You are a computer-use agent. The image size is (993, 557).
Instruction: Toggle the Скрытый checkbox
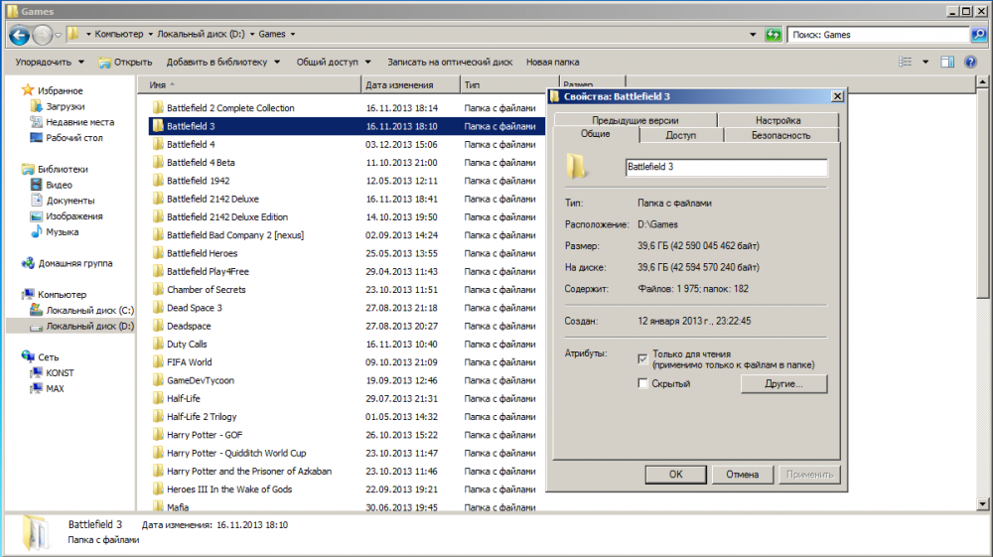click(x=642, y=383)
